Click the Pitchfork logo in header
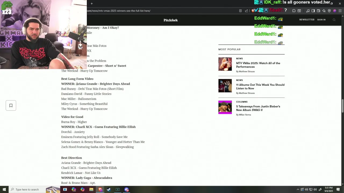Screen dimensions: 344x193 [x=171, y=20]
